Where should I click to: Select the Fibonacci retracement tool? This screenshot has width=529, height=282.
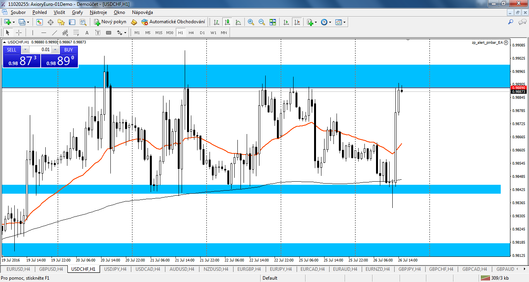coord(76,33)
